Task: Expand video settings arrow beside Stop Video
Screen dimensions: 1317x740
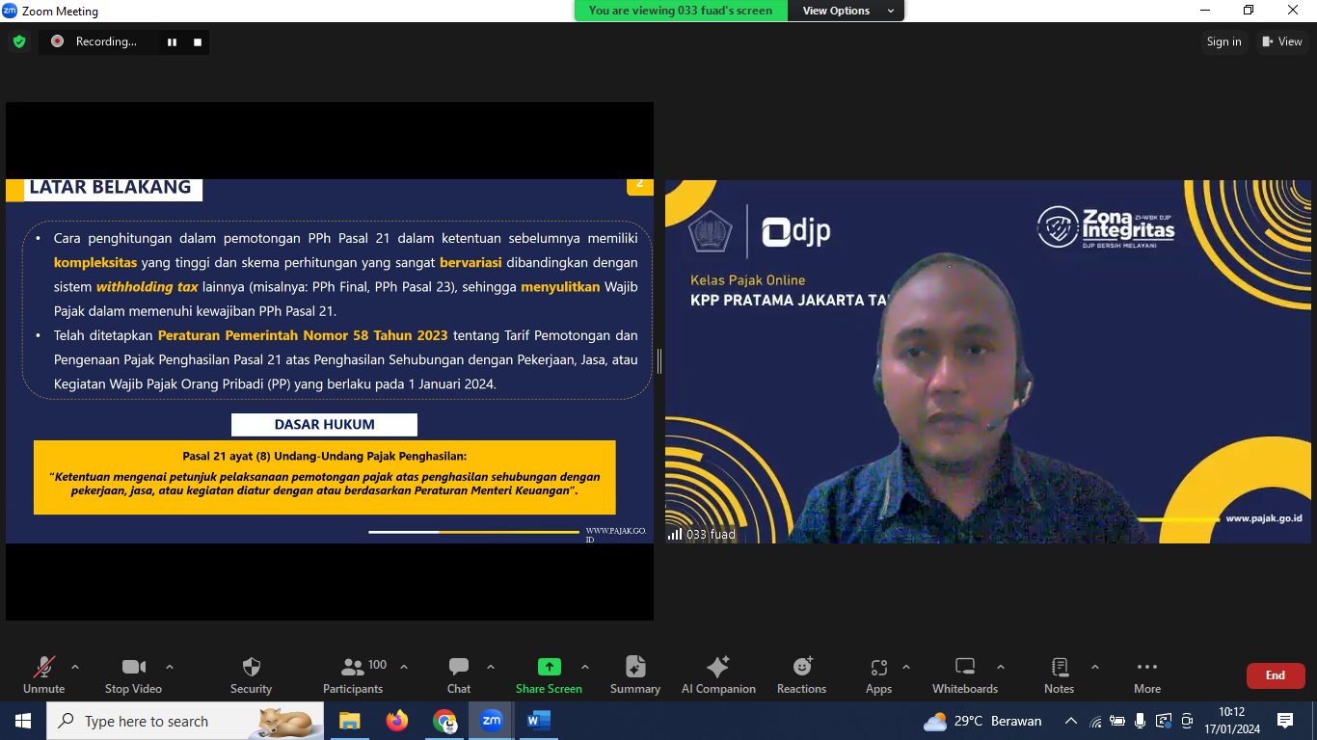Action: point(170,667)
